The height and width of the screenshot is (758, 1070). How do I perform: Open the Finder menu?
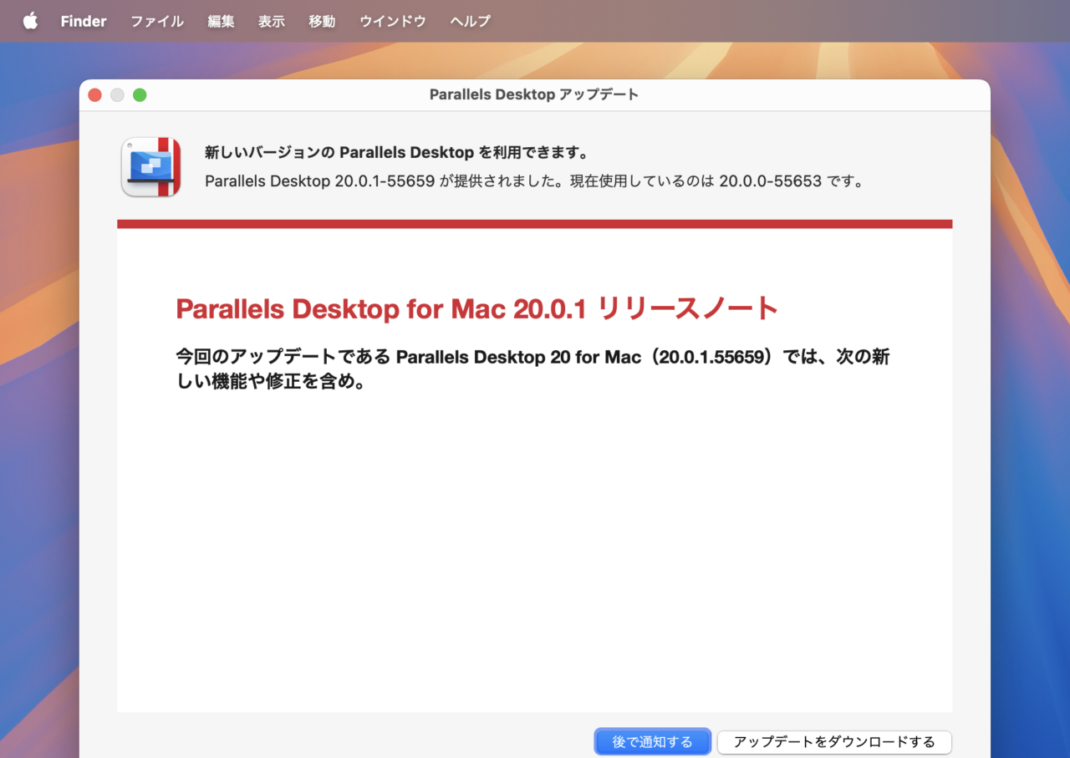tap(84, 21)
